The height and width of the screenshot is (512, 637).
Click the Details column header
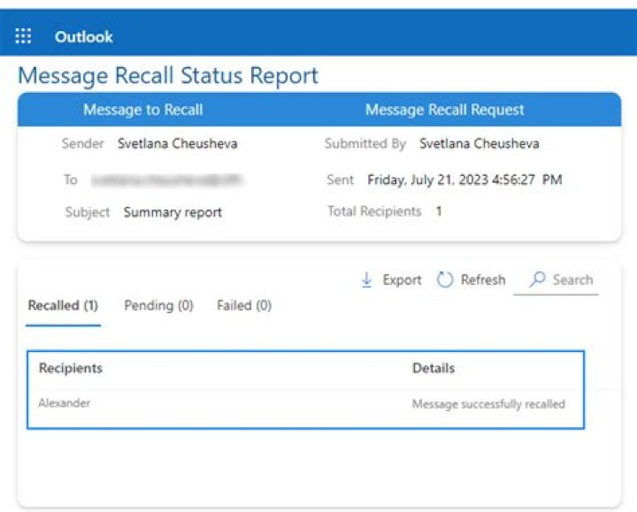tap(433, 368)
